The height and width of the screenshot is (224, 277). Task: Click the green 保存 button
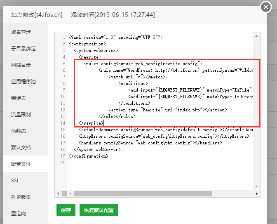(66, 210)
